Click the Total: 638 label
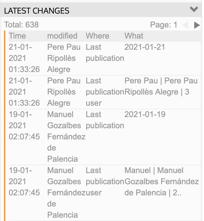Image resolution: width=204 pixels, height=221 pixels. [x=21, y=25]
